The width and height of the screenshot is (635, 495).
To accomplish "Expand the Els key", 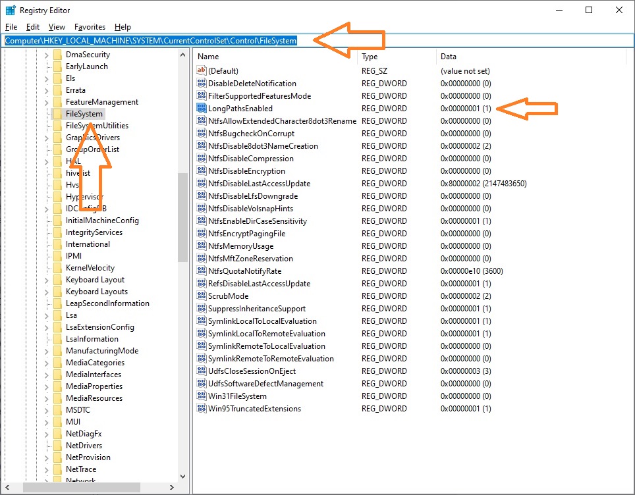I will coord(46,79).
